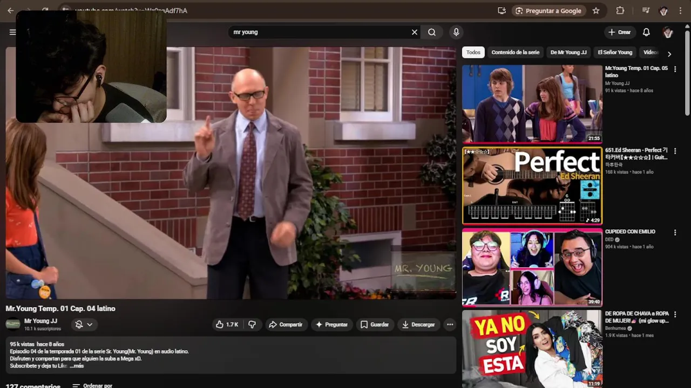Open the Ed Sheeran Perfect guitar video thumbnail
Screen dimensions: 691x388
(x=532, y=185)
